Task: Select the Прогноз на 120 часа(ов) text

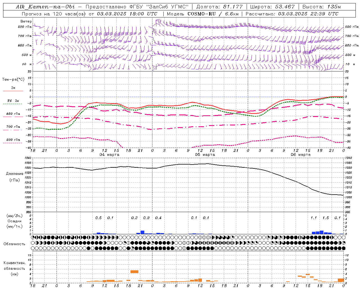Action: [54, 14]
